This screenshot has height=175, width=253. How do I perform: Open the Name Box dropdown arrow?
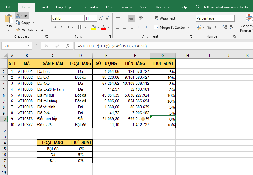[29, 46]
